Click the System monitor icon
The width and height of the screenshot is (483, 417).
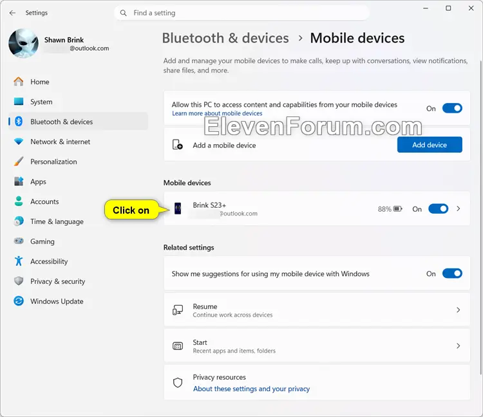coord(19,102)
